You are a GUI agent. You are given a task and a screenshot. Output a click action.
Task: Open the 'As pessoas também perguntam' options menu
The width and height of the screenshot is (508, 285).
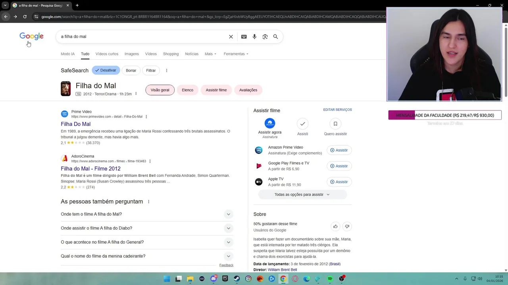tap(149, 201)
